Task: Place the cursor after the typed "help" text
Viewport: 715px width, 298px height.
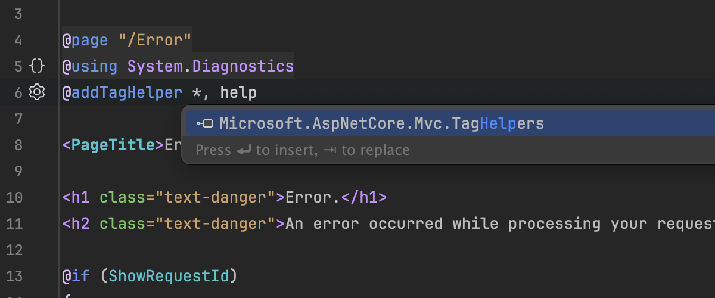Action: point(257,92)
